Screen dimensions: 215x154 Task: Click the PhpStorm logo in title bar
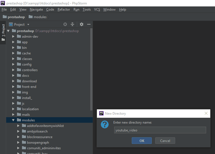[3, 3]
